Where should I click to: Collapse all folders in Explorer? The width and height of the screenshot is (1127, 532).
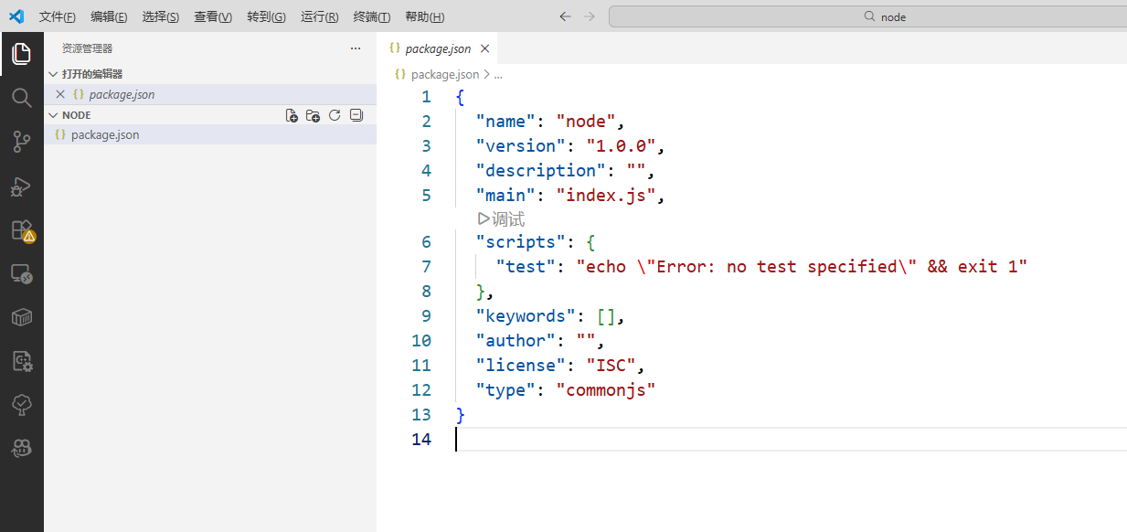click(x=356, y=115)
